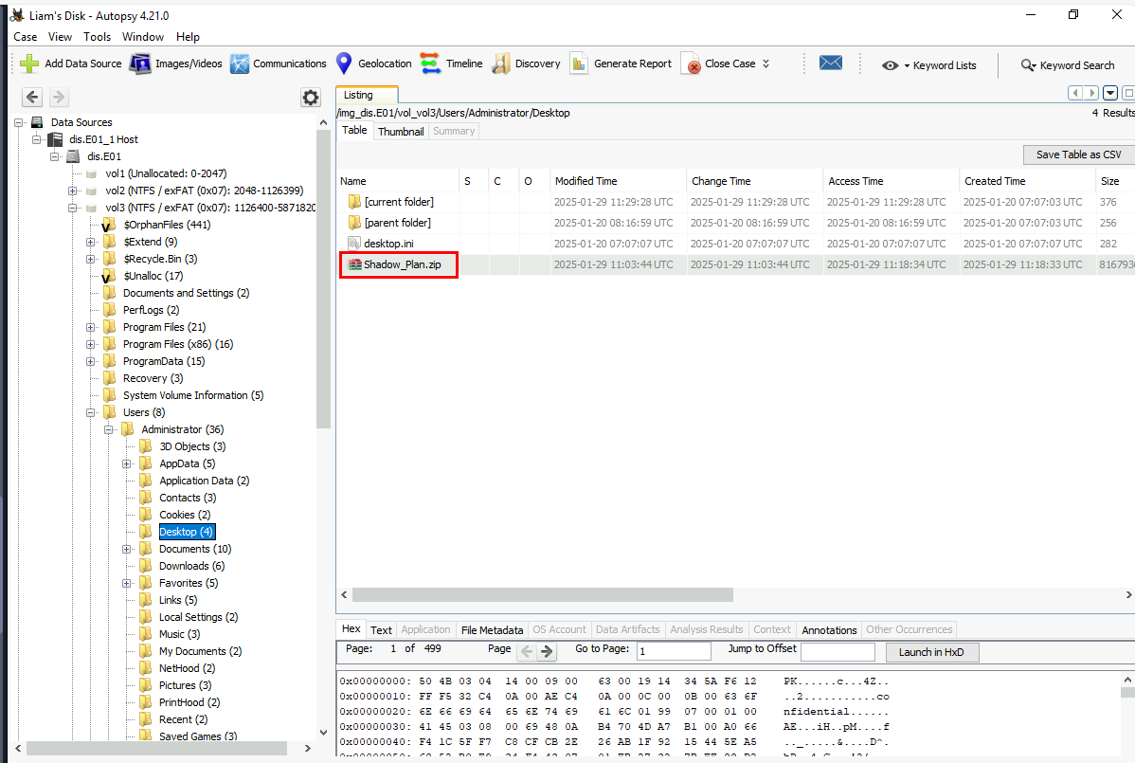Open the Keyword Lists dropdown
Viewport: 1135px width, 763px height.
click(929, 65)
